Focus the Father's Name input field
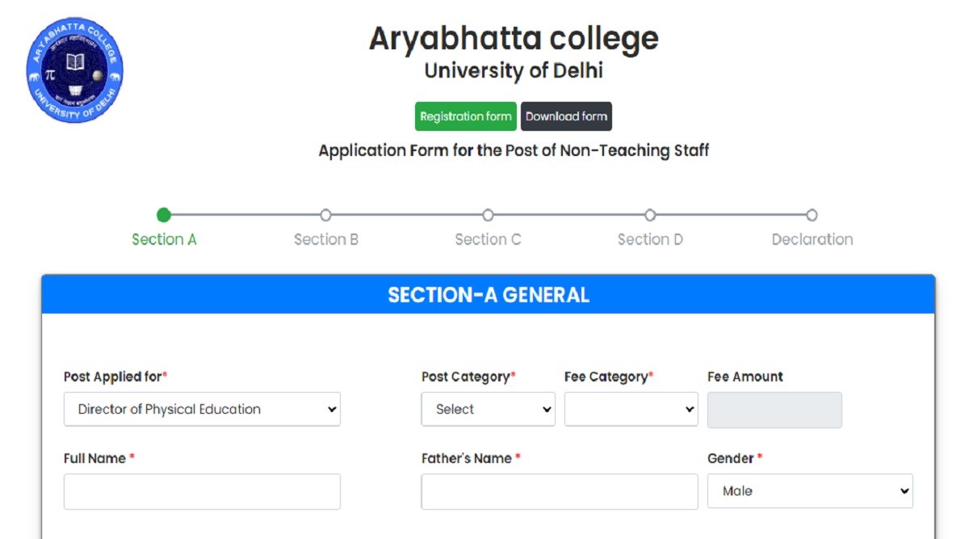Viewport: 969px width, 539px height. tap(559, 491)
